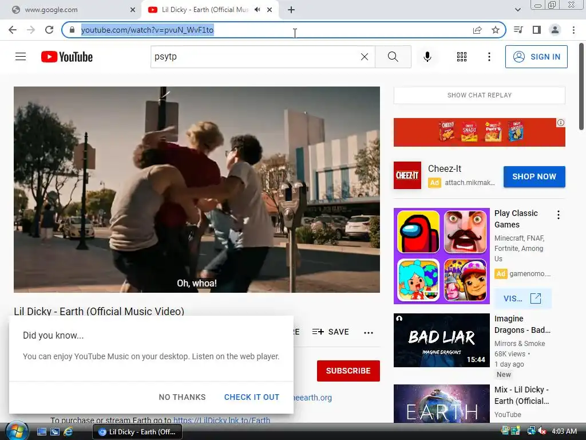Subscribe to the channel
The width and height of the screenshot is (586, 440).
349,371
